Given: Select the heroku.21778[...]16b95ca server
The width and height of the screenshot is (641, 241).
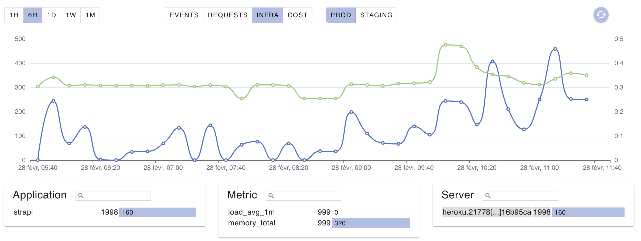Looking at the screenshot, I should point(487,212).
